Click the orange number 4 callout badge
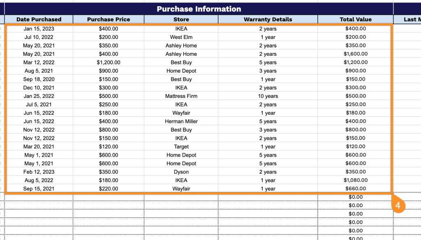Viewport: 421px width, 240px height. [398, 204]
